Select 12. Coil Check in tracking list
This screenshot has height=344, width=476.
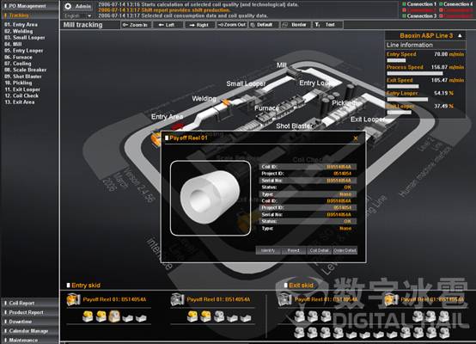tap(21, 95)
